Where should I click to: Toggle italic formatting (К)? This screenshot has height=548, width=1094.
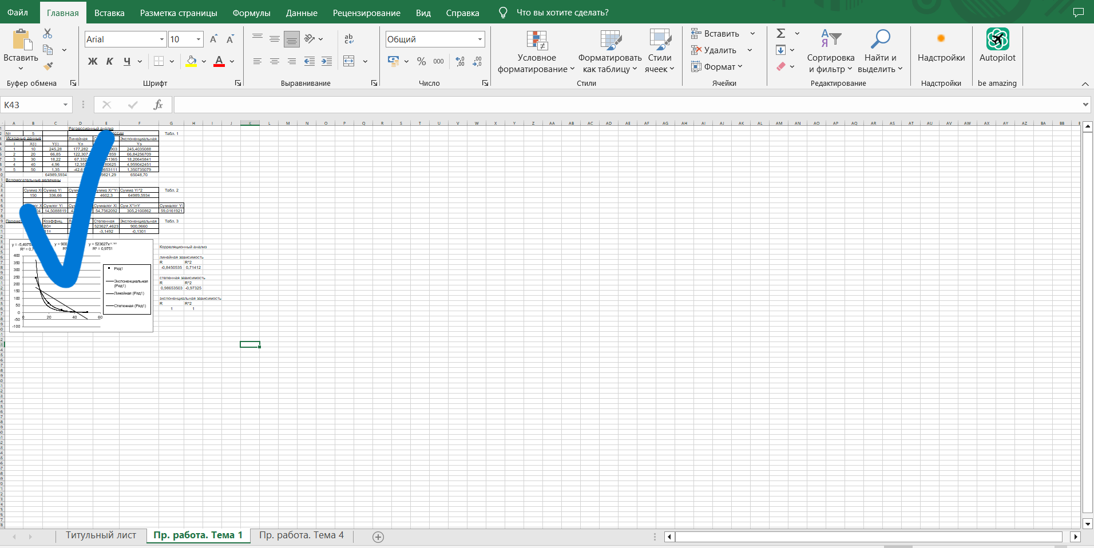(x=110, y=61)
